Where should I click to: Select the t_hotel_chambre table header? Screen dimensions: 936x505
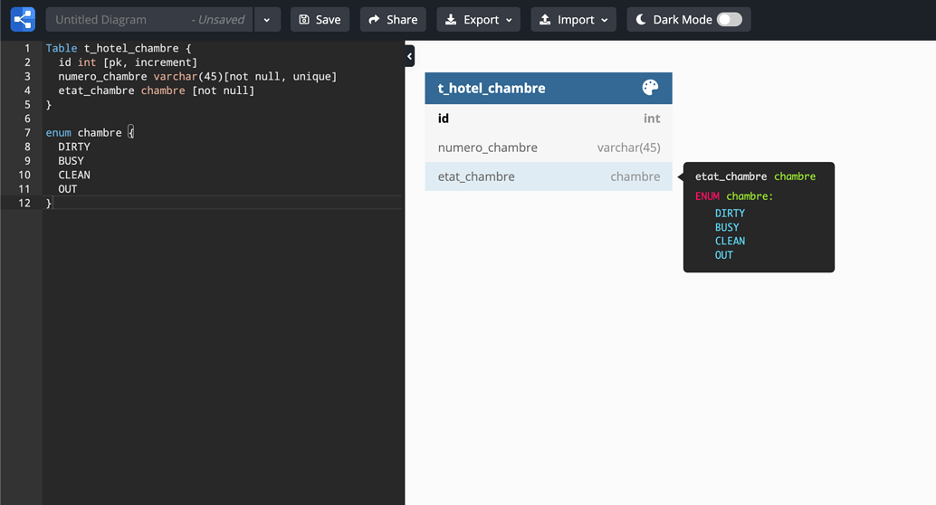[548, 89]
